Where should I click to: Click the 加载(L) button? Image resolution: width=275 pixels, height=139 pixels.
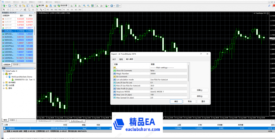[x=200, y=90]
